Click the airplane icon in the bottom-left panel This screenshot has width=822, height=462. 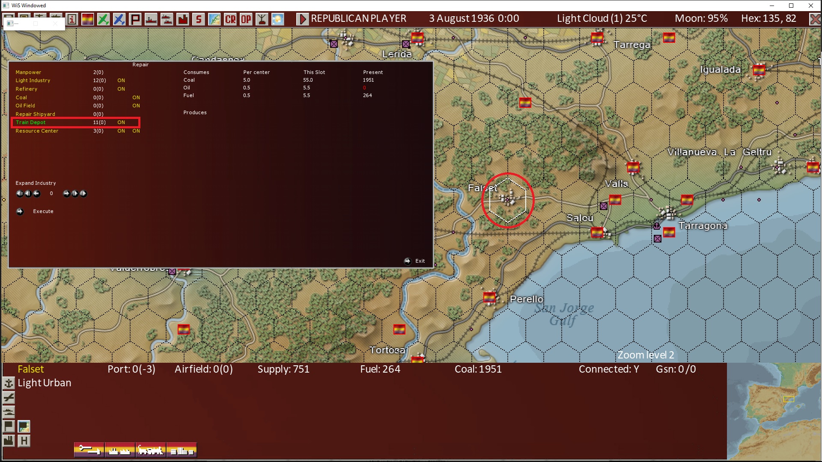9,397
